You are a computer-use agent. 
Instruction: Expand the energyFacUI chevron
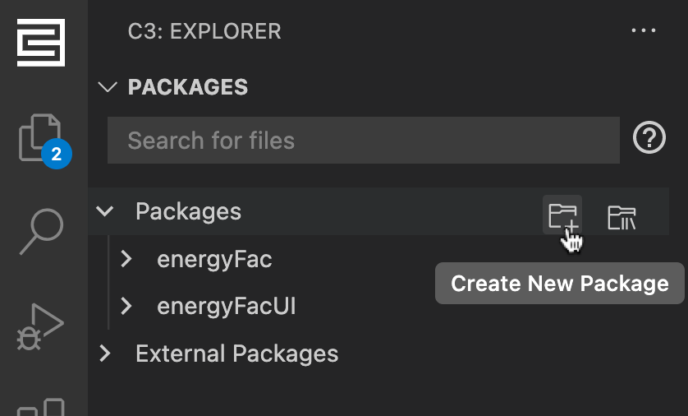126,307
